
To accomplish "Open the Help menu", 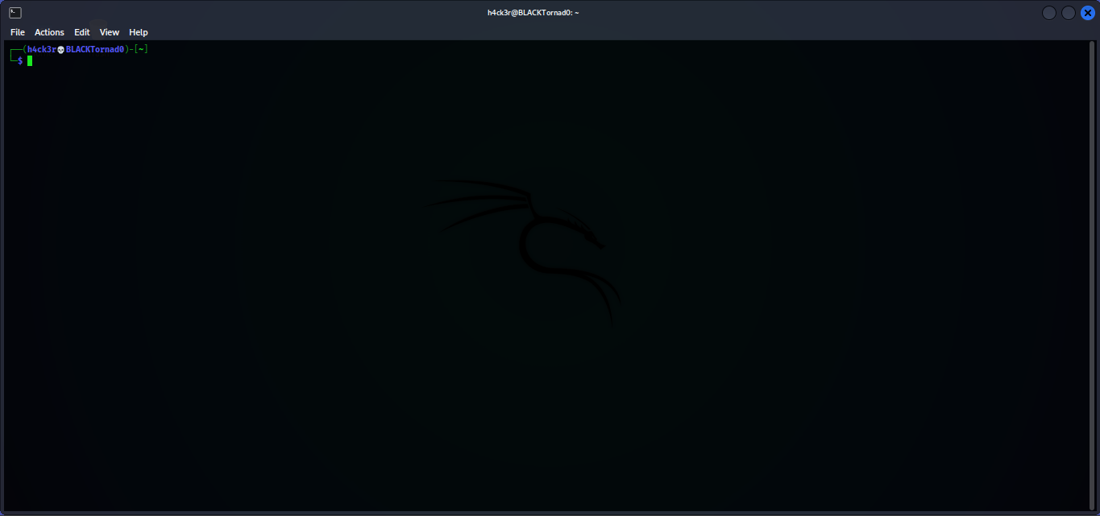I will click(138, 32).
